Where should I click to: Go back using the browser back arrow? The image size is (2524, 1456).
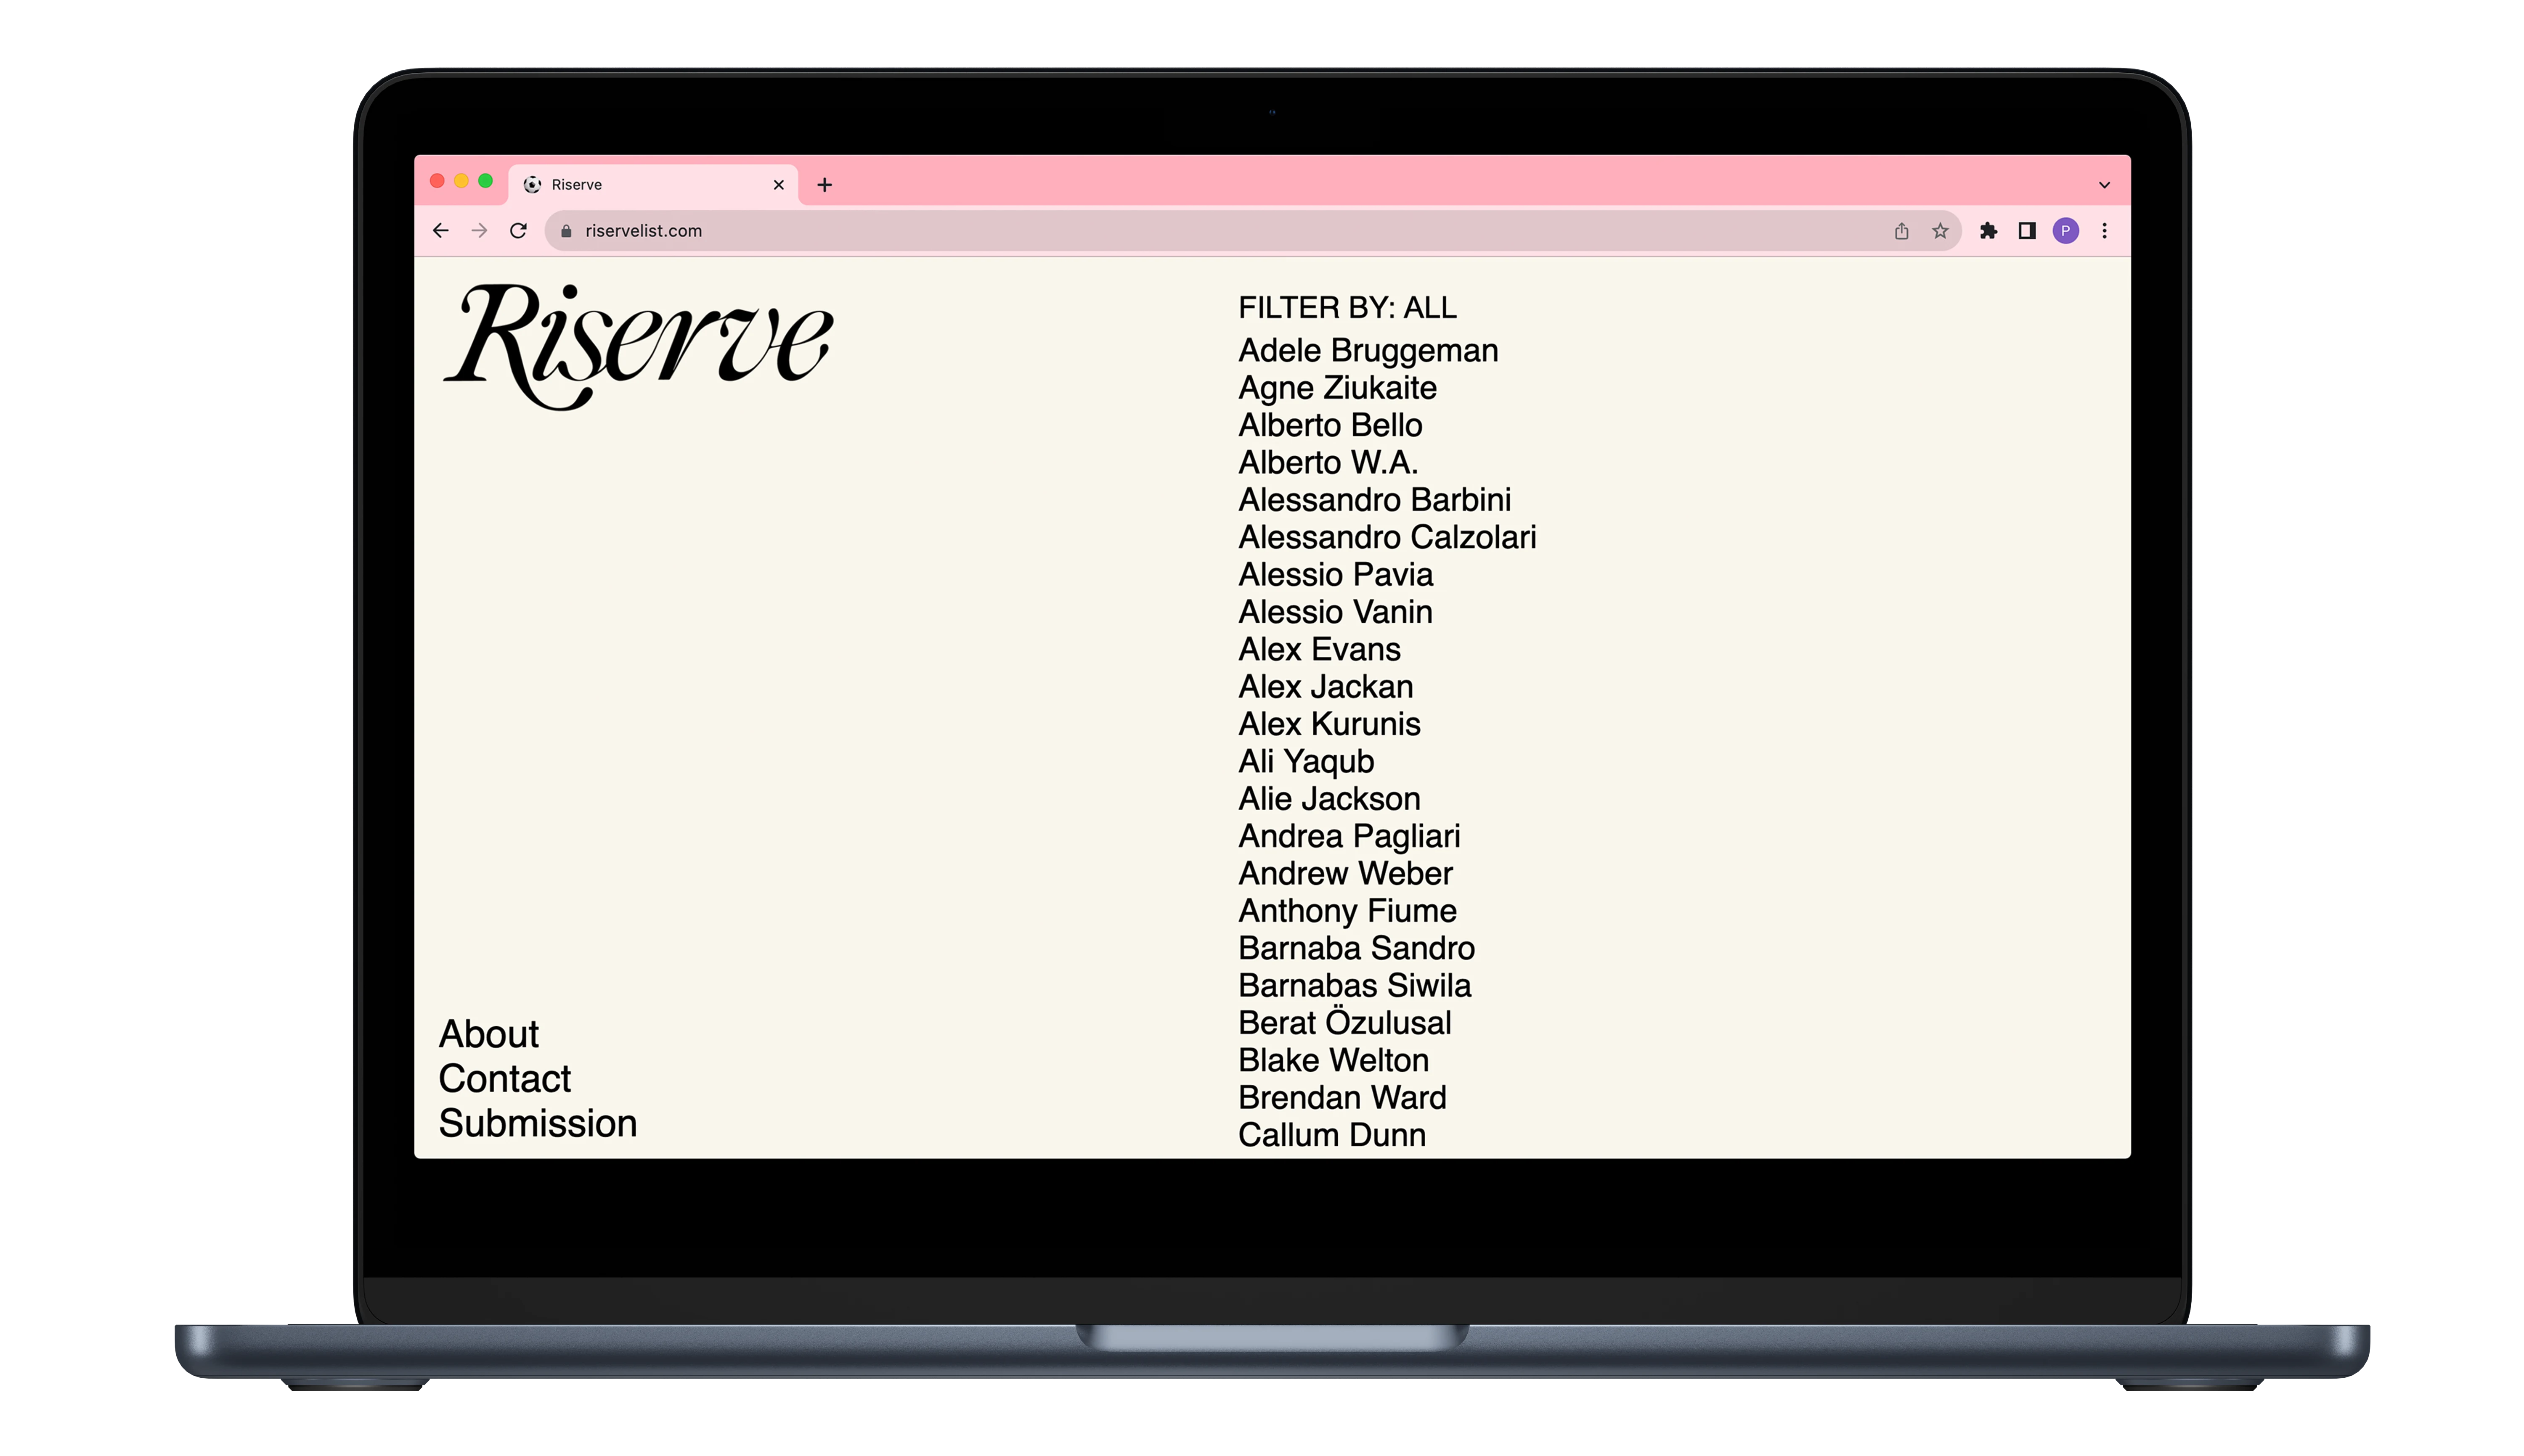[x=440, y=231]
